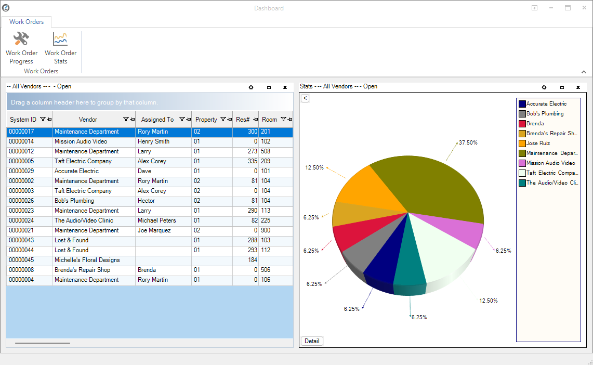This screenshot has height=365, width=593.
Task: Close the Stats chart panel
Action: tap(578, 87)
